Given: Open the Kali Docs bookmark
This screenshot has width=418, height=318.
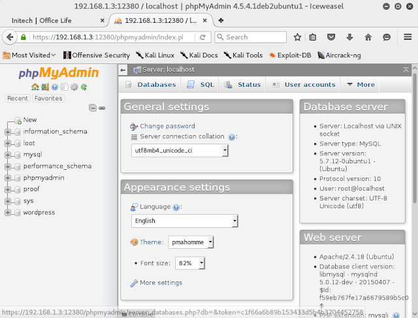Looking at the screenshot, I should coord(199,56).
